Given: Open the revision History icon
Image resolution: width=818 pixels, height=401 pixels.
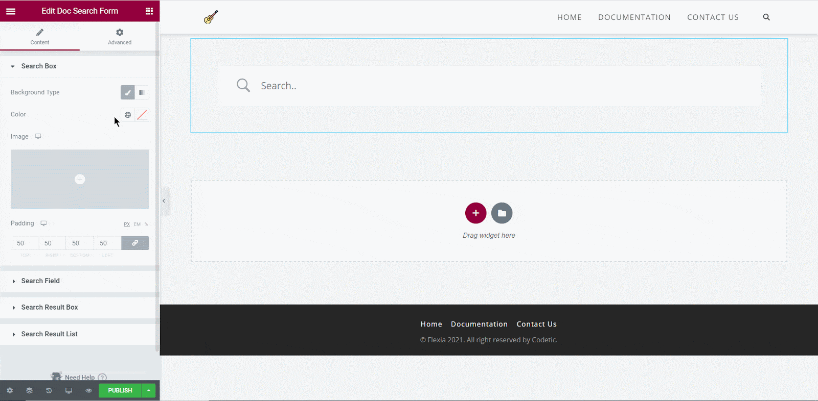Looking at the screenshot, I should (x=49, y=391).
